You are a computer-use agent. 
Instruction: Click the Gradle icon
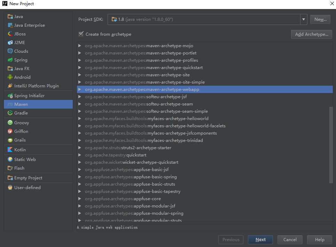coord(10,113)
